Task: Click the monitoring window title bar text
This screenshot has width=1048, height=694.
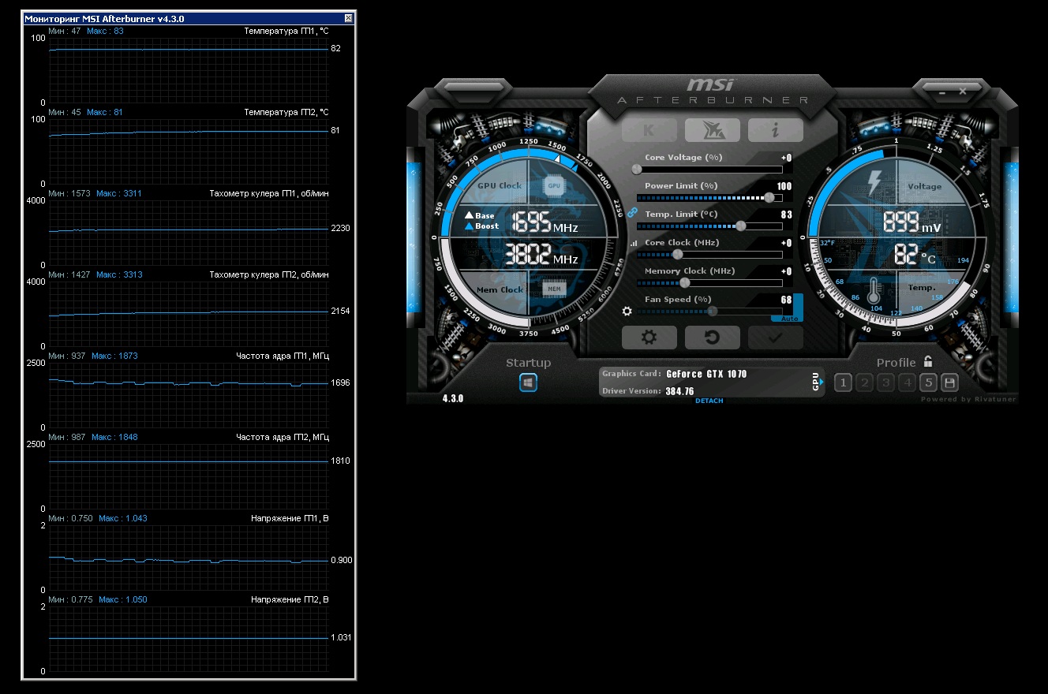Action: [x=105, y=18]
